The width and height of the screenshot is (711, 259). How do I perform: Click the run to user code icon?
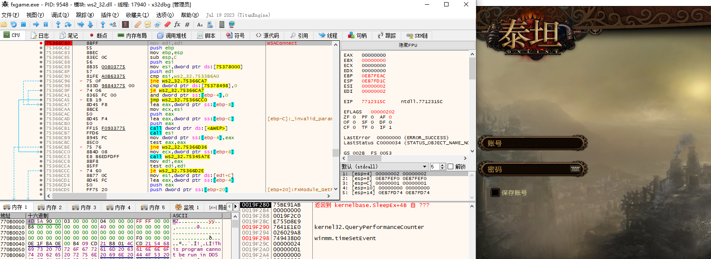click(x=113, y=24)
